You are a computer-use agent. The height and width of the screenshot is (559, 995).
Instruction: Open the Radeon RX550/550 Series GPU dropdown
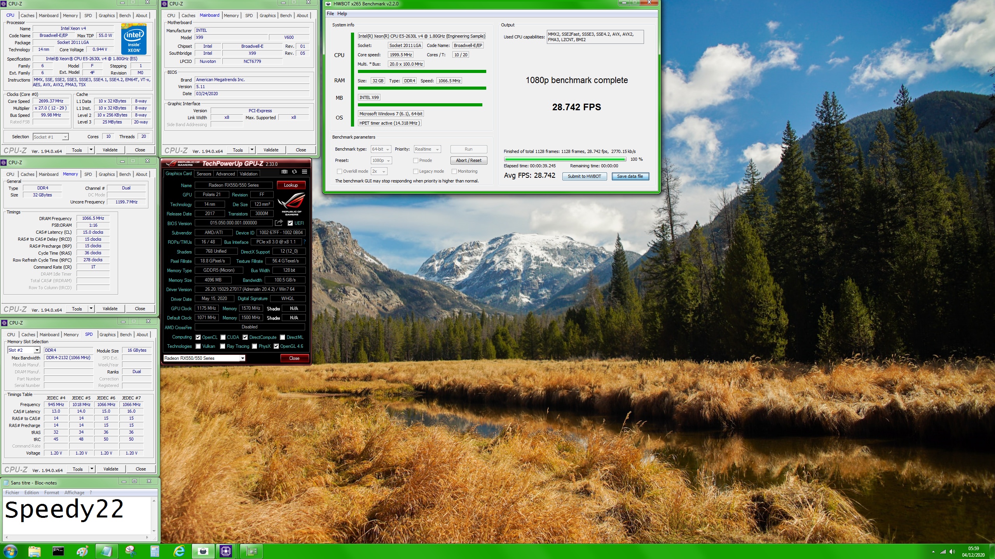[204, 358]
